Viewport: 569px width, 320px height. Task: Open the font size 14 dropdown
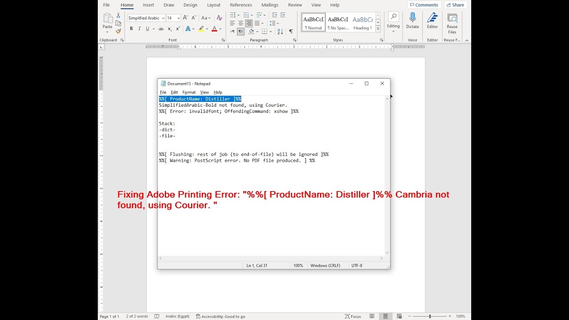pos(178,18)
